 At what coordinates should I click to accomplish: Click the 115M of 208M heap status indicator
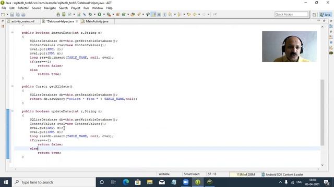[245, 175]
